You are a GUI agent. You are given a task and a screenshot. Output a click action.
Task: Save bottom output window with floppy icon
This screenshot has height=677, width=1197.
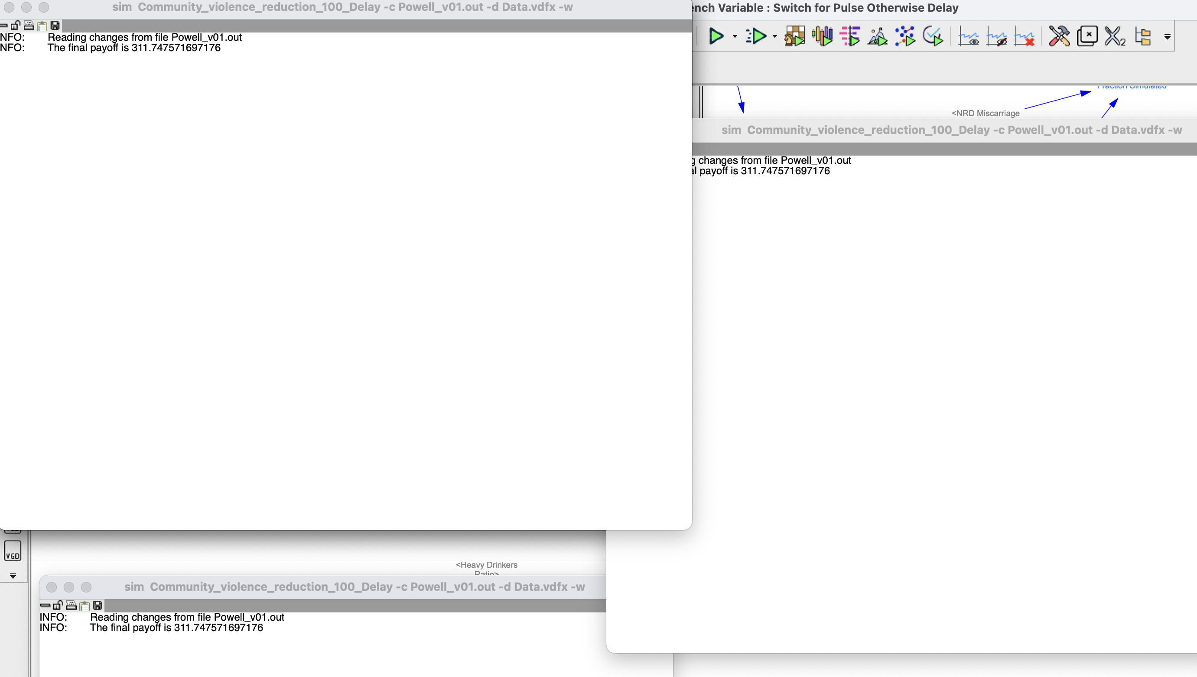[x=97, y=605]
